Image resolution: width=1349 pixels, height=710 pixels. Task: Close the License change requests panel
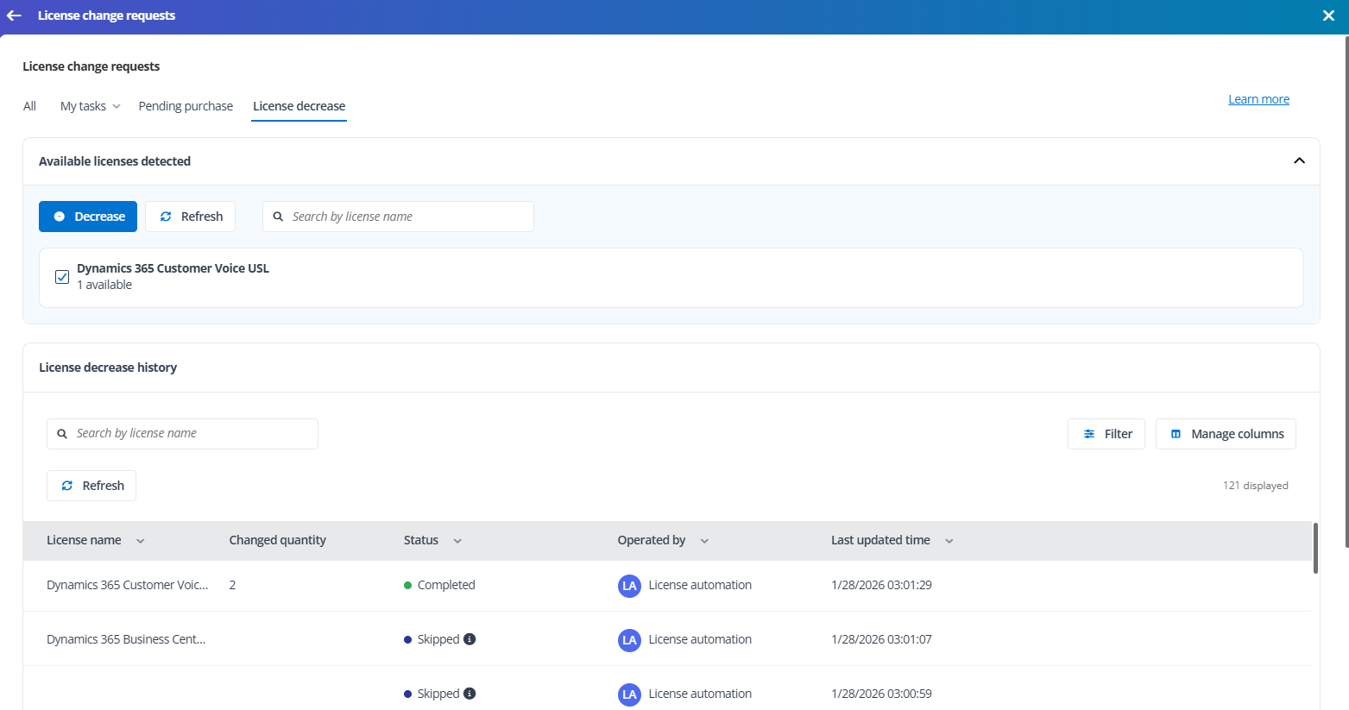click(x=1328, y=16)
